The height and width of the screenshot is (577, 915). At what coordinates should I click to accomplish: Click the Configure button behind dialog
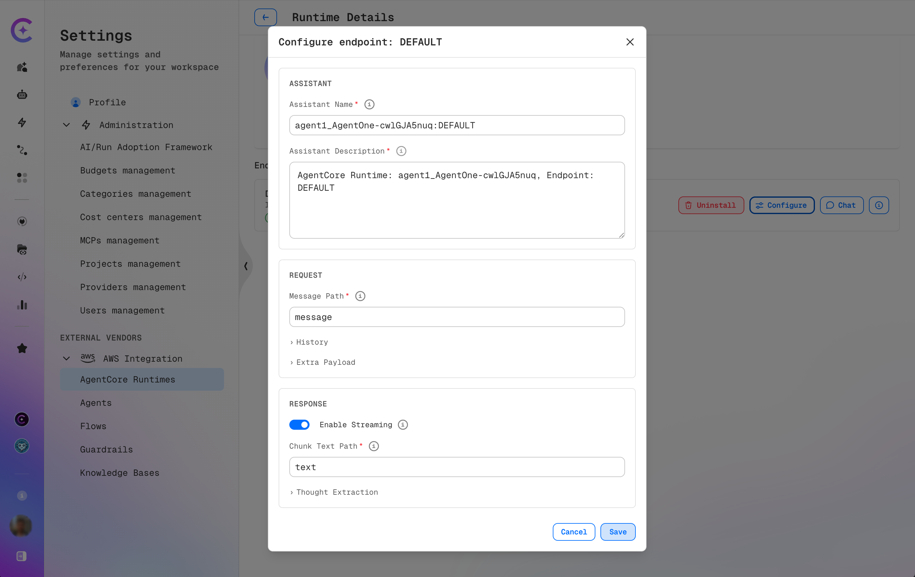pos(782,205)
